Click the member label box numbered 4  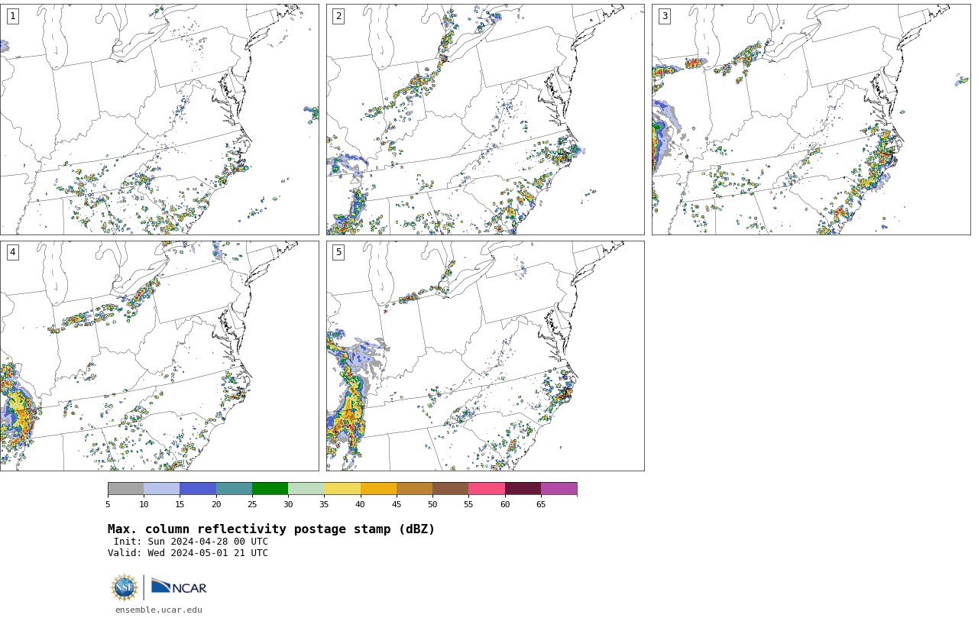click(12, 252)
